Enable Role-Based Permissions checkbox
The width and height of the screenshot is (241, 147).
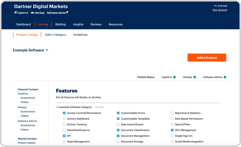tap(172, 118)
